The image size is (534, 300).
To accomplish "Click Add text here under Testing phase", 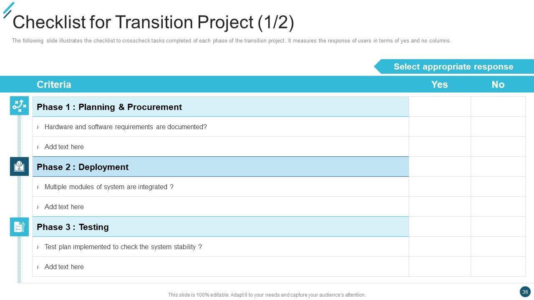I will [x=64, y=267].
